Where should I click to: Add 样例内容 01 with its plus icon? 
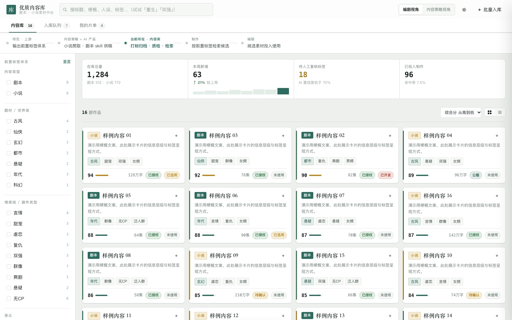coord(176,136)
